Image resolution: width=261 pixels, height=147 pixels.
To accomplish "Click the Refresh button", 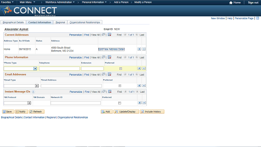I will pos(37,111).
